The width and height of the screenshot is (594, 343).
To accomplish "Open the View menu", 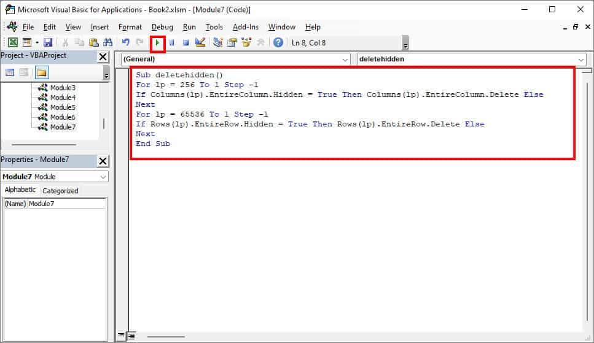I will click(x=73, y=27).
